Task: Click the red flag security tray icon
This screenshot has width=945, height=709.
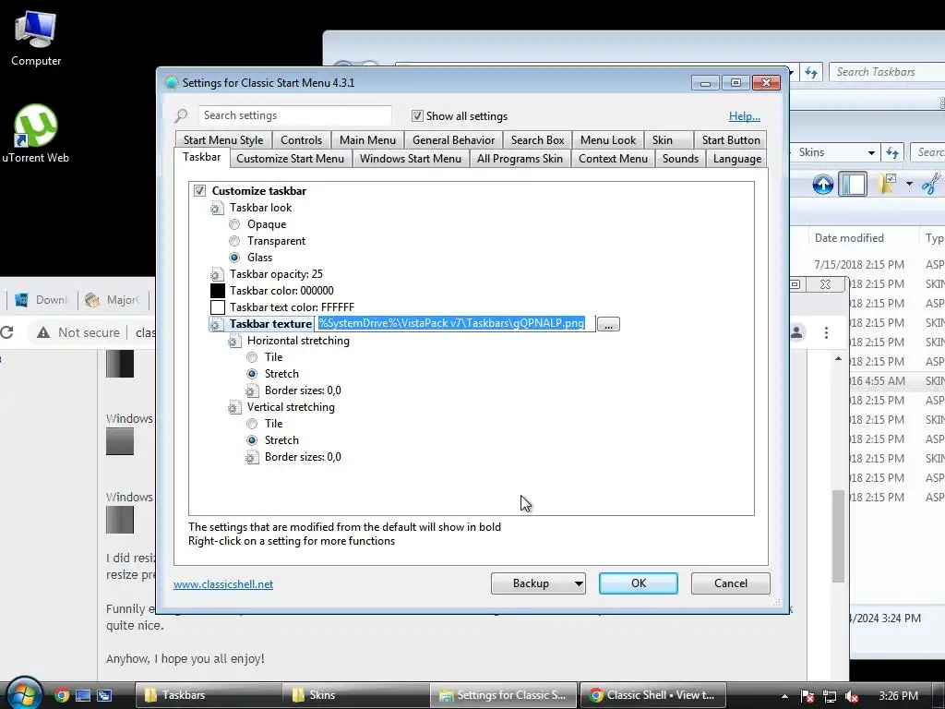Action: tap(807, 696)
